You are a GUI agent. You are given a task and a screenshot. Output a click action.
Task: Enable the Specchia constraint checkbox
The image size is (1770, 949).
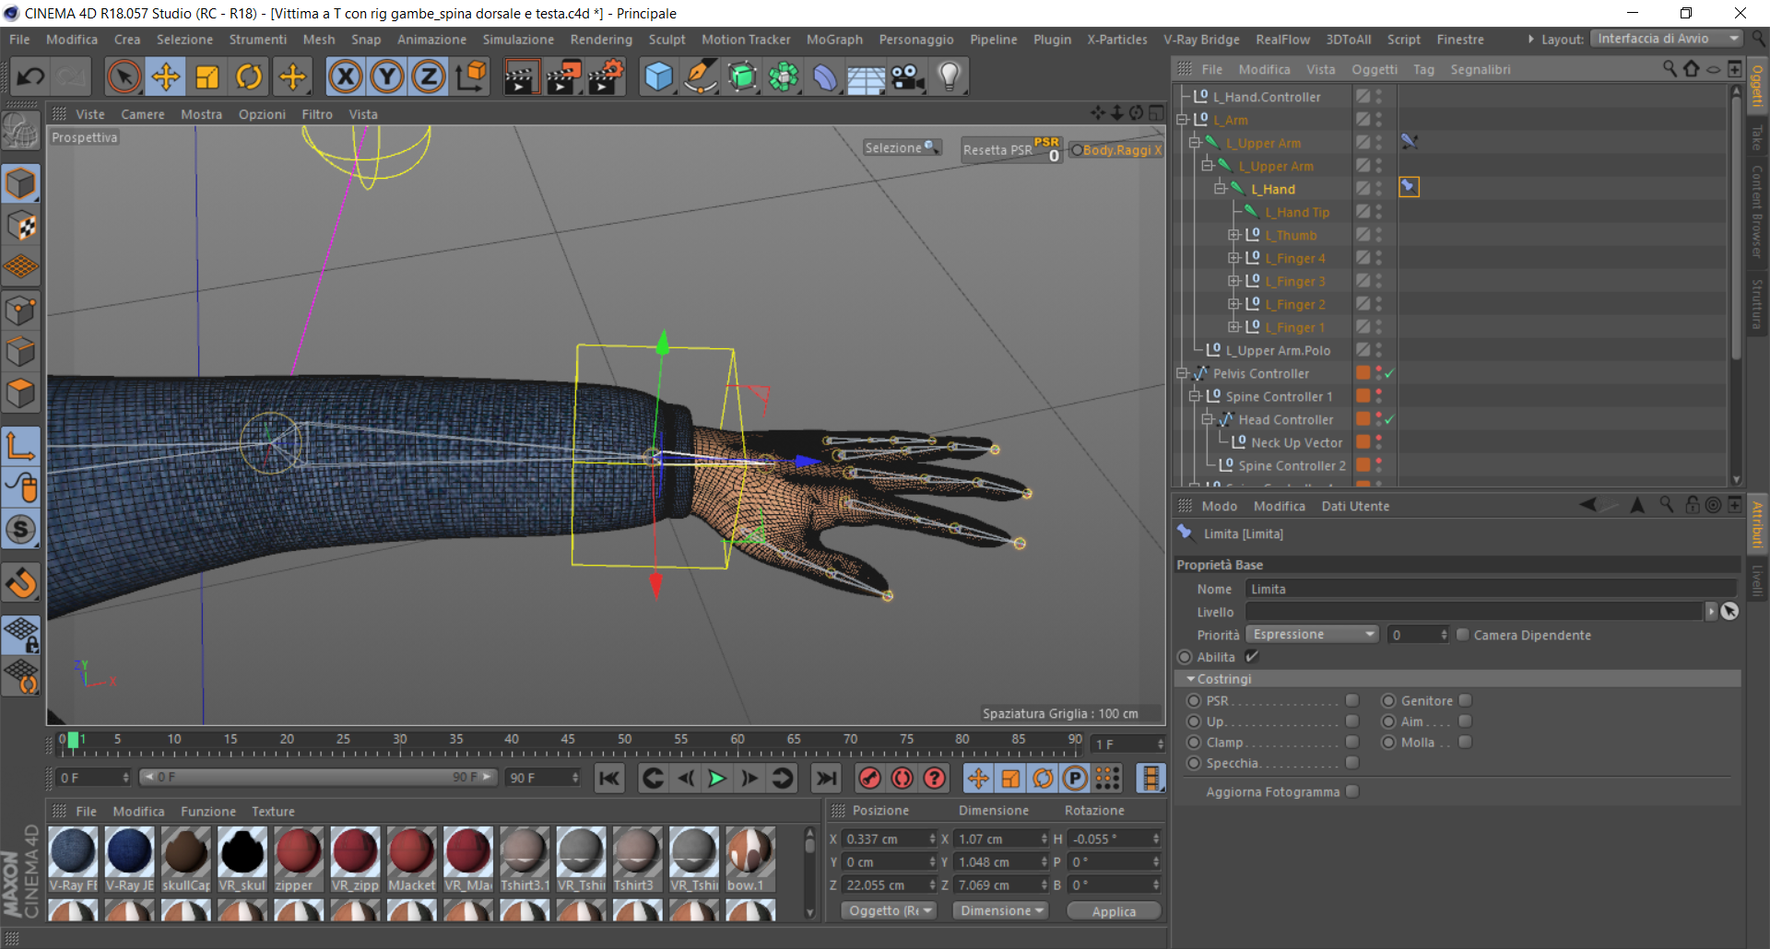[x=1352, y=763]
